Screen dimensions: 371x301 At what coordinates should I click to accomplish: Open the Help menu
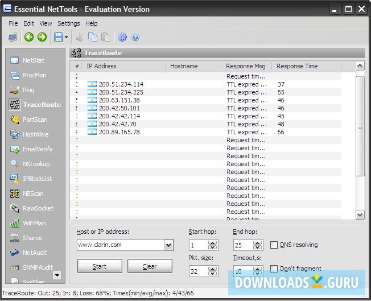pos(92,23)
